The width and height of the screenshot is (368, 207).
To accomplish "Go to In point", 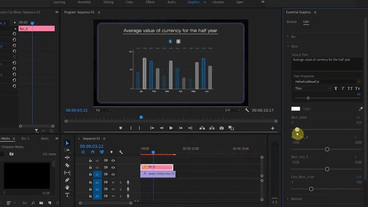I will point(152,128).
